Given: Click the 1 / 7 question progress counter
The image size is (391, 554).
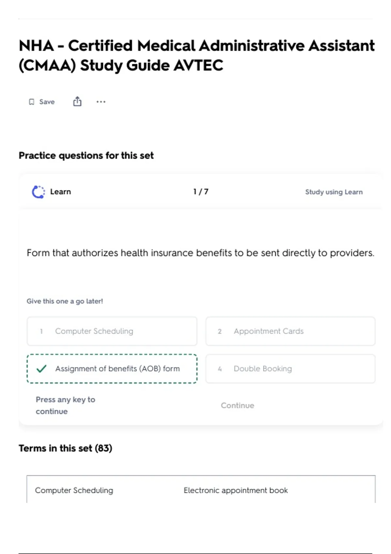Looking at the screenshot, I should pos(201,192).
